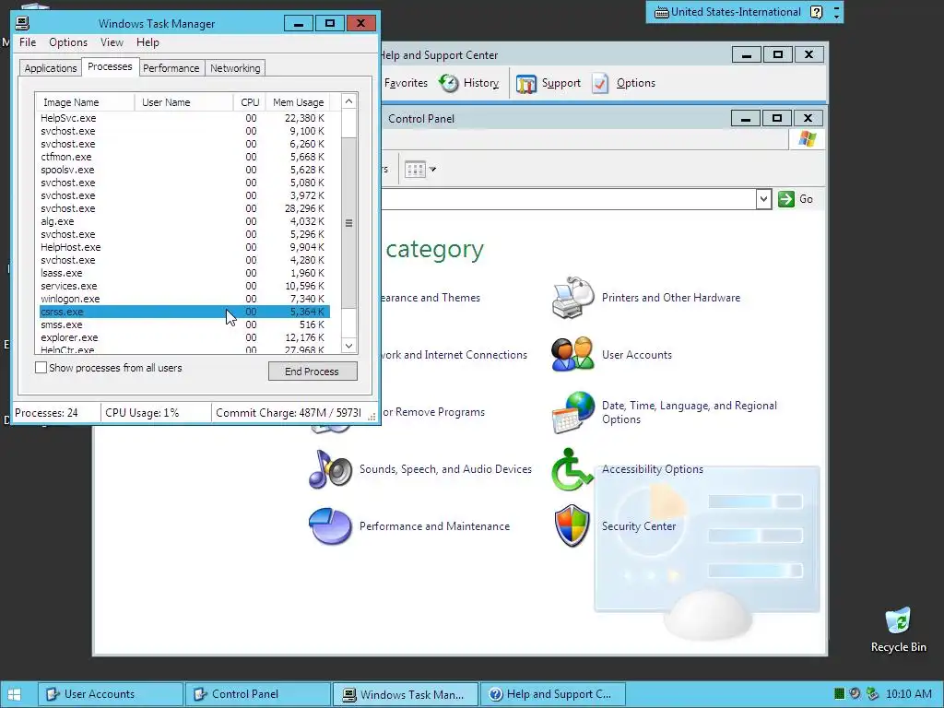
Task: Click the History clock icon in Help Center
Action: click(x=449, y=83)
